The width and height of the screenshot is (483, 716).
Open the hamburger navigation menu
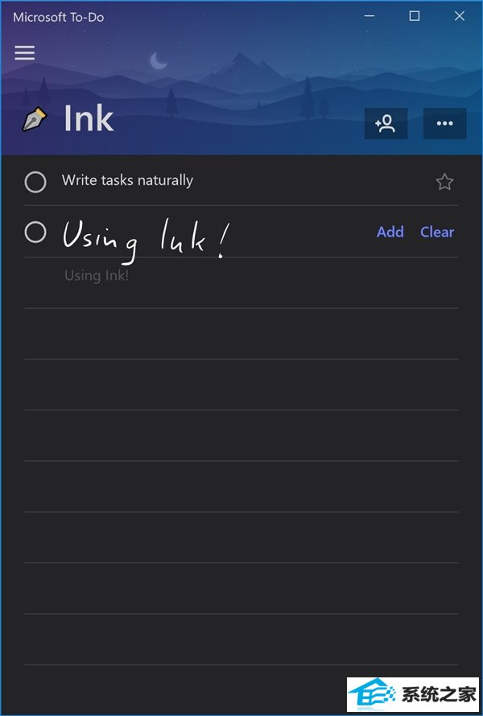(25, 53)
